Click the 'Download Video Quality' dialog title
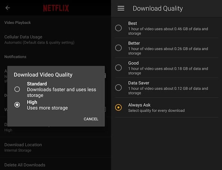 click(x=43, y=75)
